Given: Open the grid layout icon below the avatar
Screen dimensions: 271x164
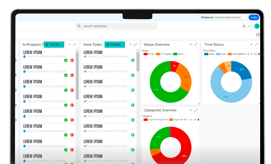Looking at the screenshot, I should 258,35.
